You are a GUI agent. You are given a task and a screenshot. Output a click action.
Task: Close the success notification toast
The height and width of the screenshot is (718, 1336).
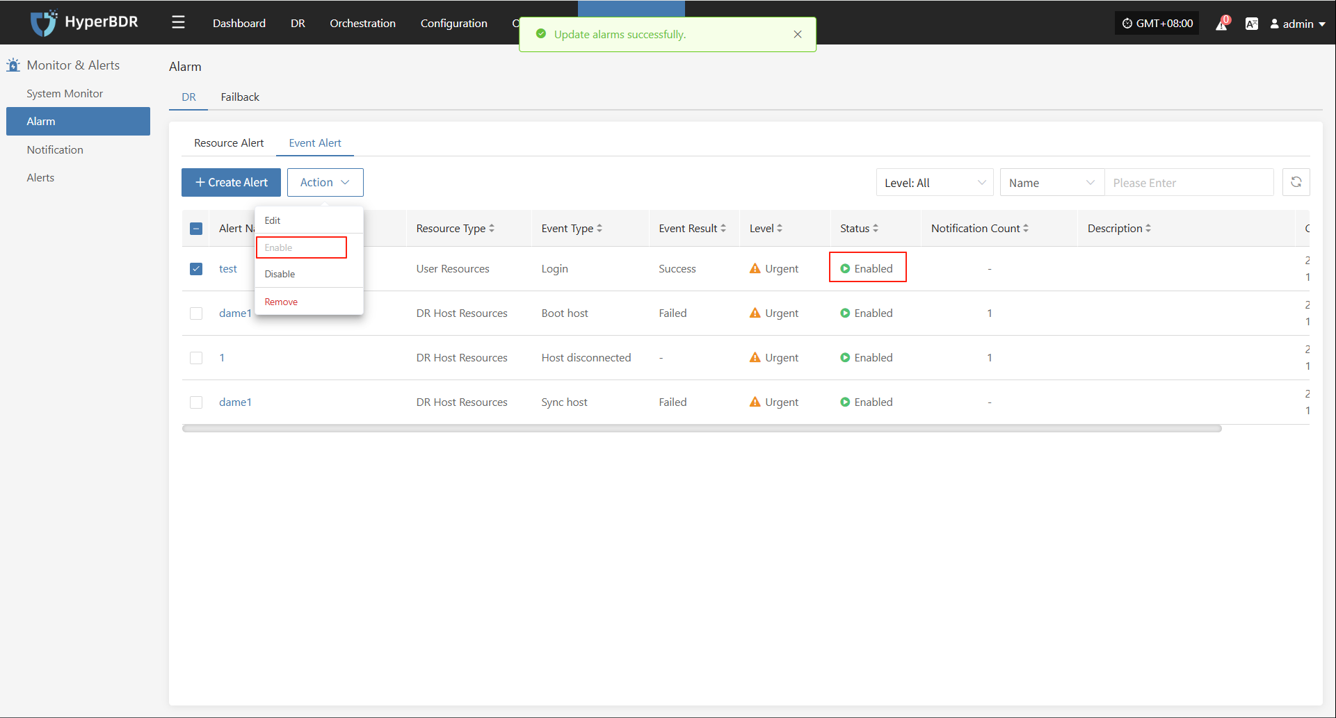(798, 34)
